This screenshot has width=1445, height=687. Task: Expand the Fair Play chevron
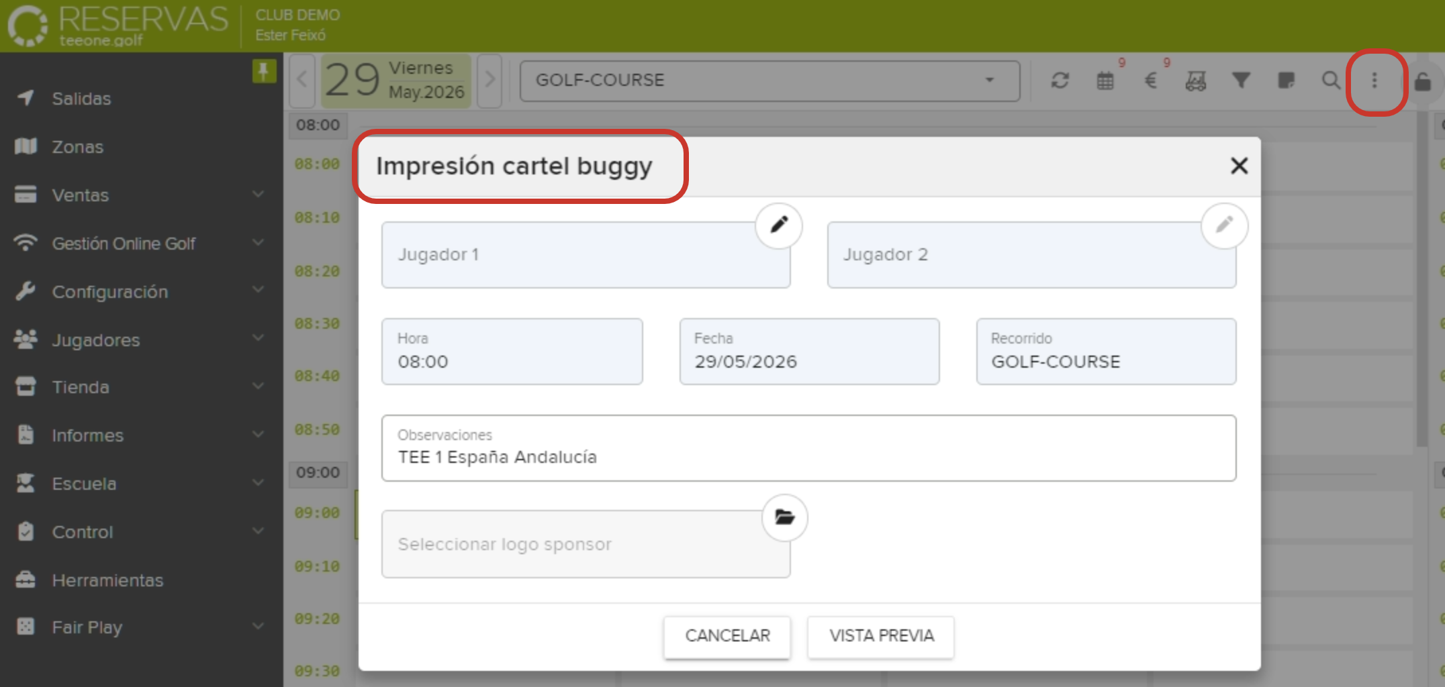coord(258,627)
